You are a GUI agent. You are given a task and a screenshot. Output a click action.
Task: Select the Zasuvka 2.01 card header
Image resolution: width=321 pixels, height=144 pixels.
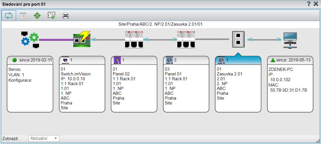(238, 60)
